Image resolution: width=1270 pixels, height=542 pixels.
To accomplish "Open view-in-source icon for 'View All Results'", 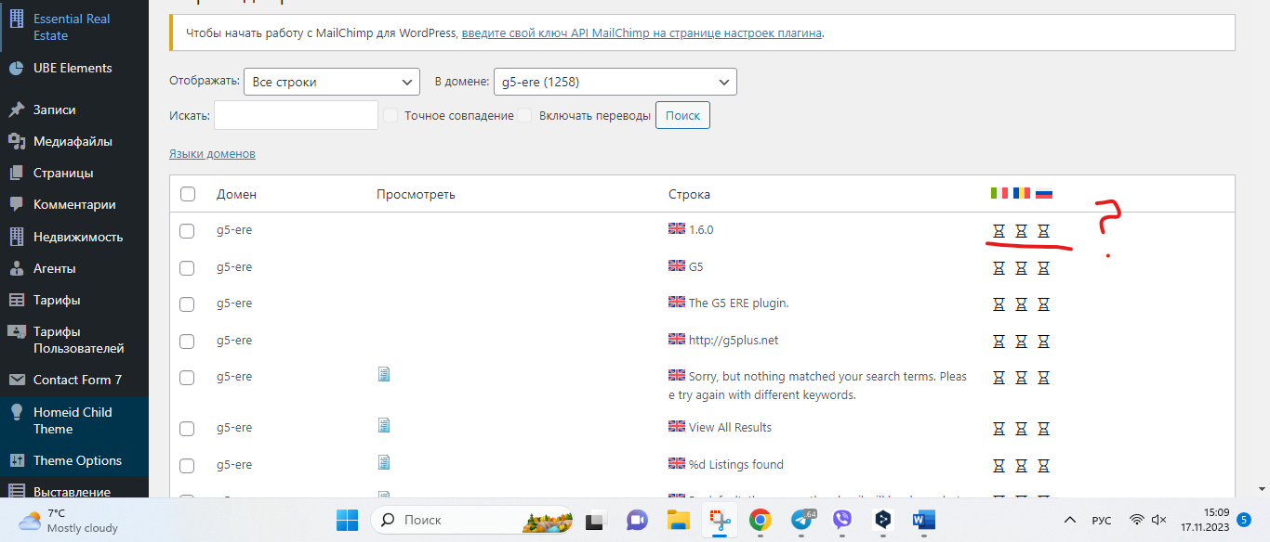I will pyautogui.click(x=384, y=425).
